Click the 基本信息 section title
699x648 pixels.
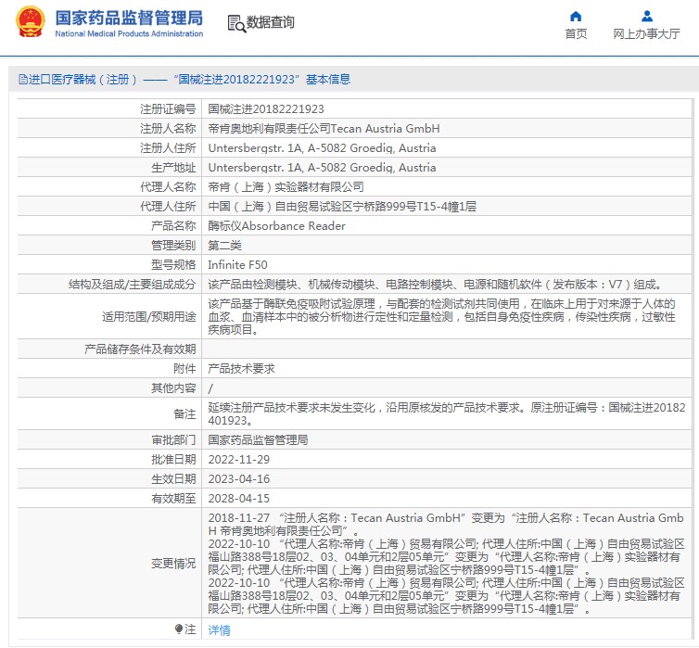coord(328,80)
